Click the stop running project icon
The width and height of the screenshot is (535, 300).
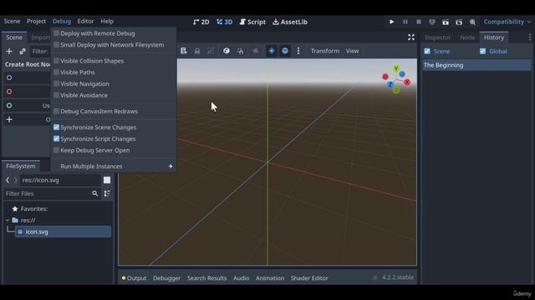pyautogui.click(x=419, y=22)
